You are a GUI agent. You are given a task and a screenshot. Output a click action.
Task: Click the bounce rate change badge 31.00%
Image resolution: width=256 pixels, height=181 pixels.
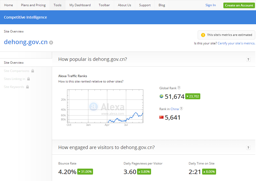[x=85, y=171]
